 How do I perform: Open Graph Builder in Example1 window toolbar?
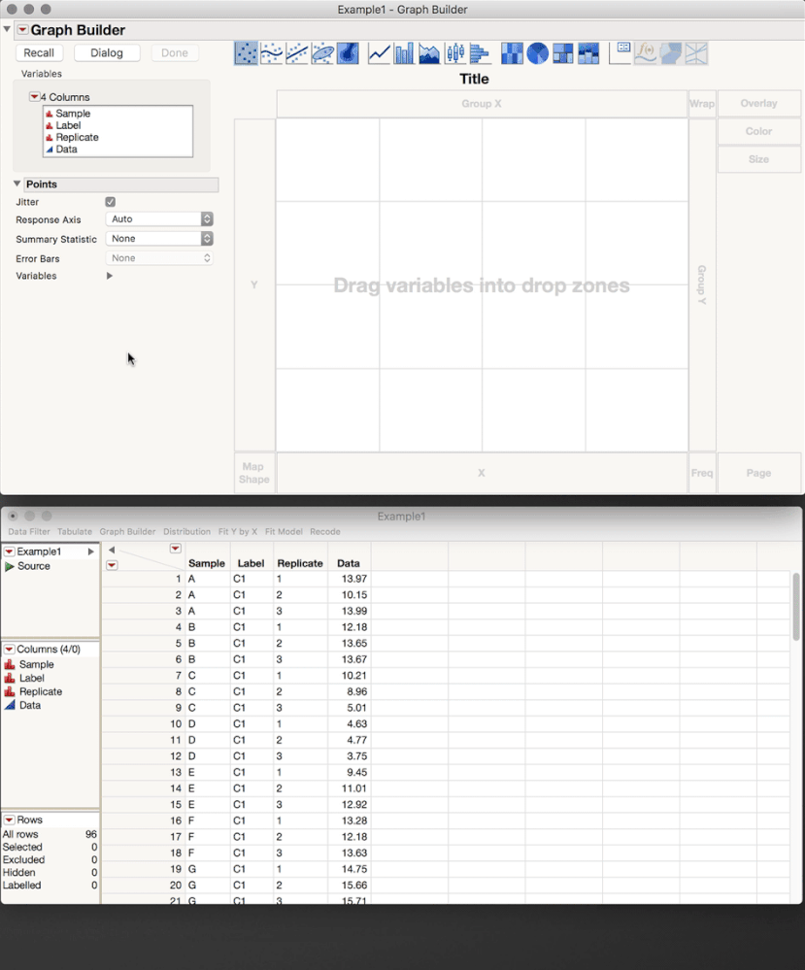pyautogui.click(x=127, y=531)
